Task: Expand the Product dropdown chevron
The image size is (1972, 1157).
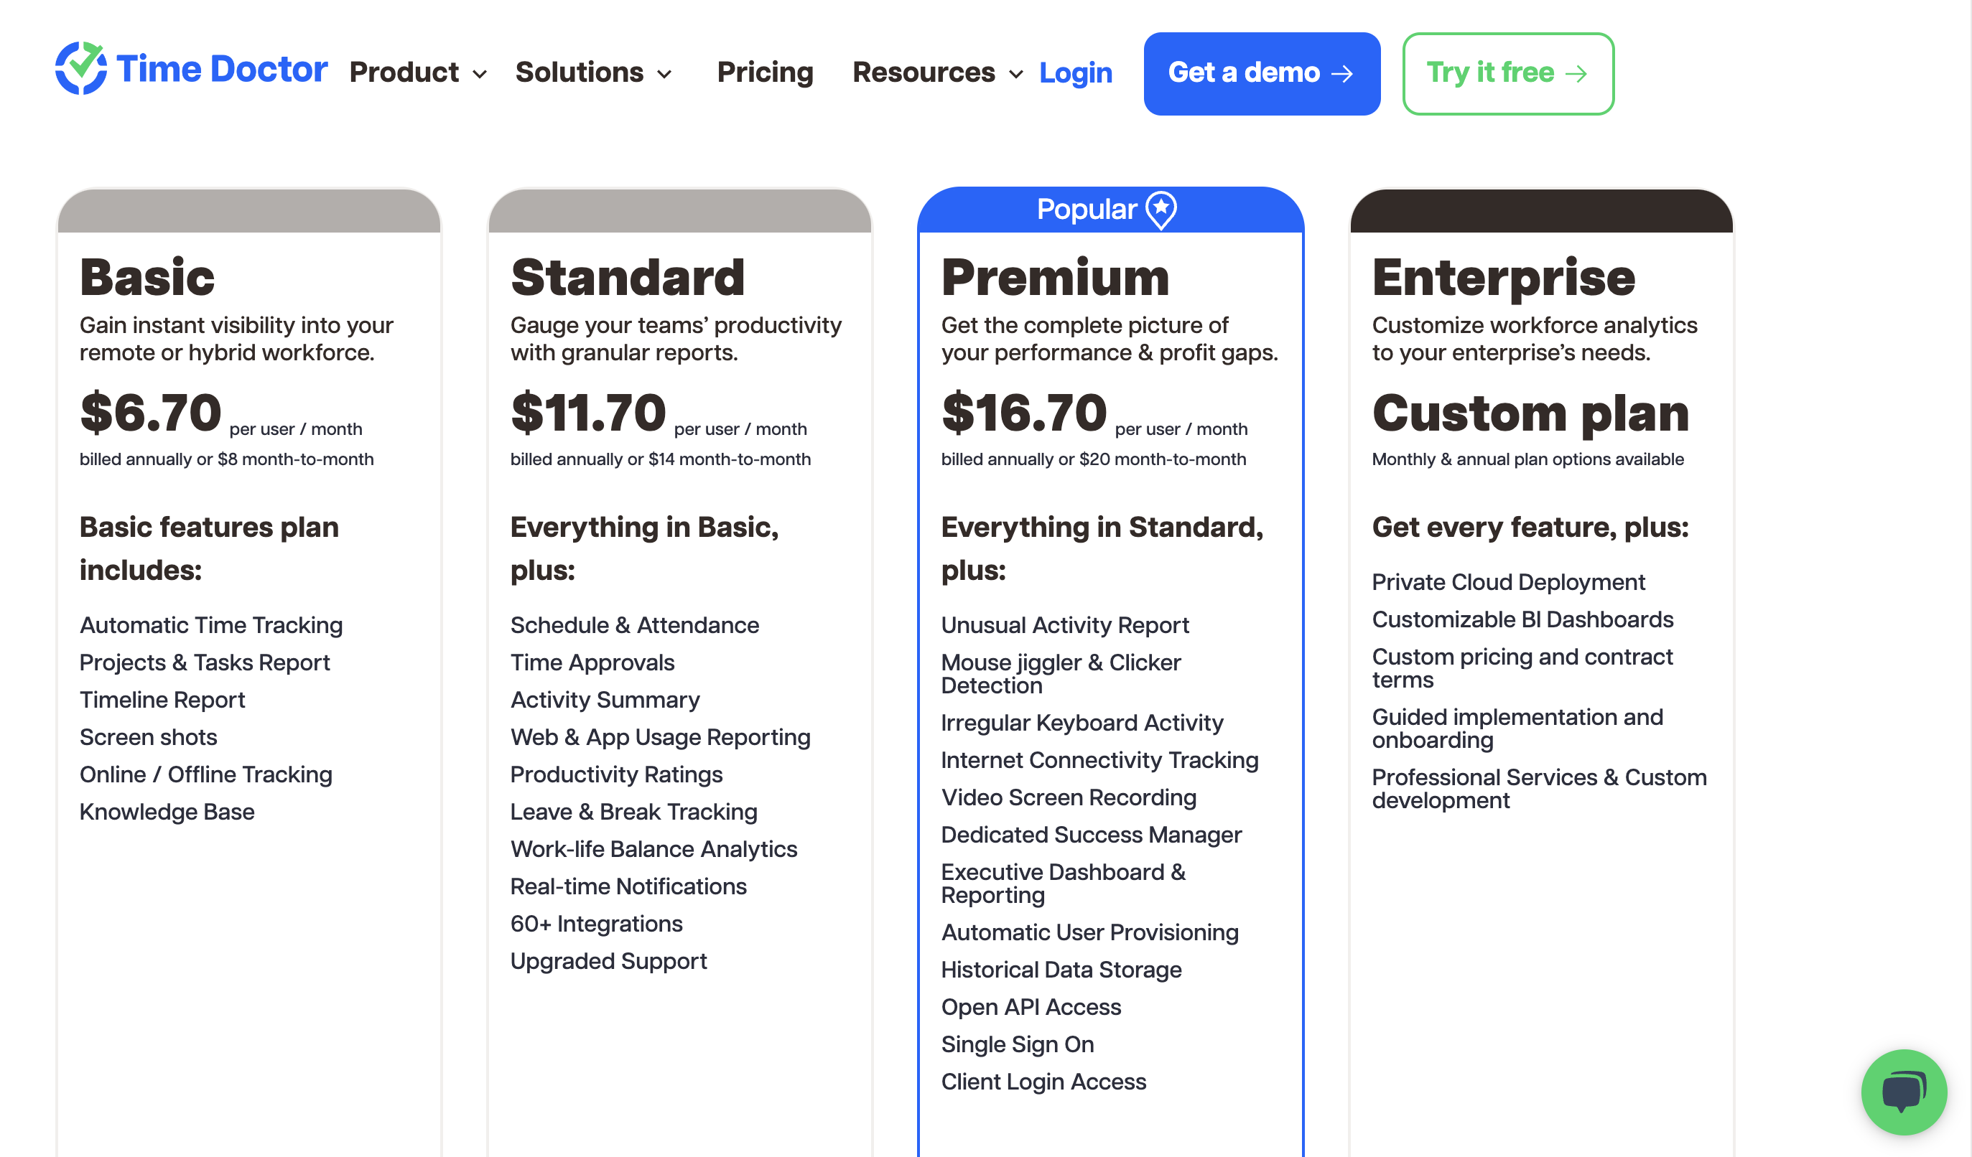Action: tap(480, 75)
